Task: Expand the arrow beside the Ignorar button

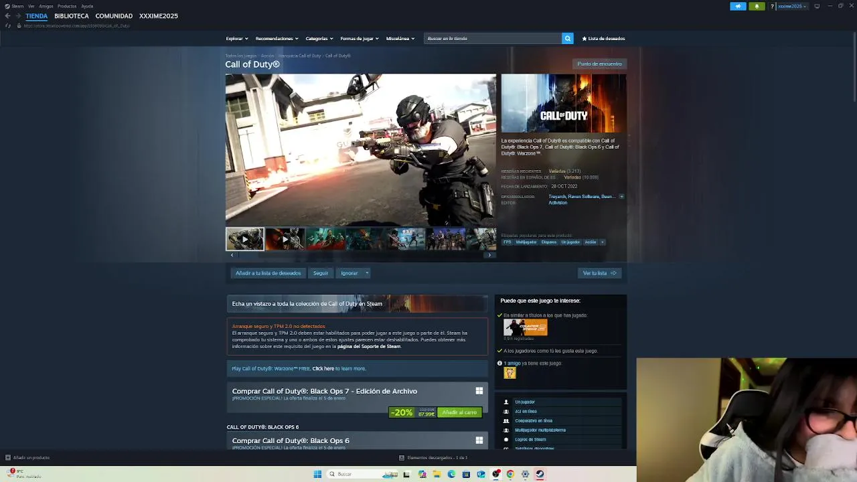Action: pos(367,273)
